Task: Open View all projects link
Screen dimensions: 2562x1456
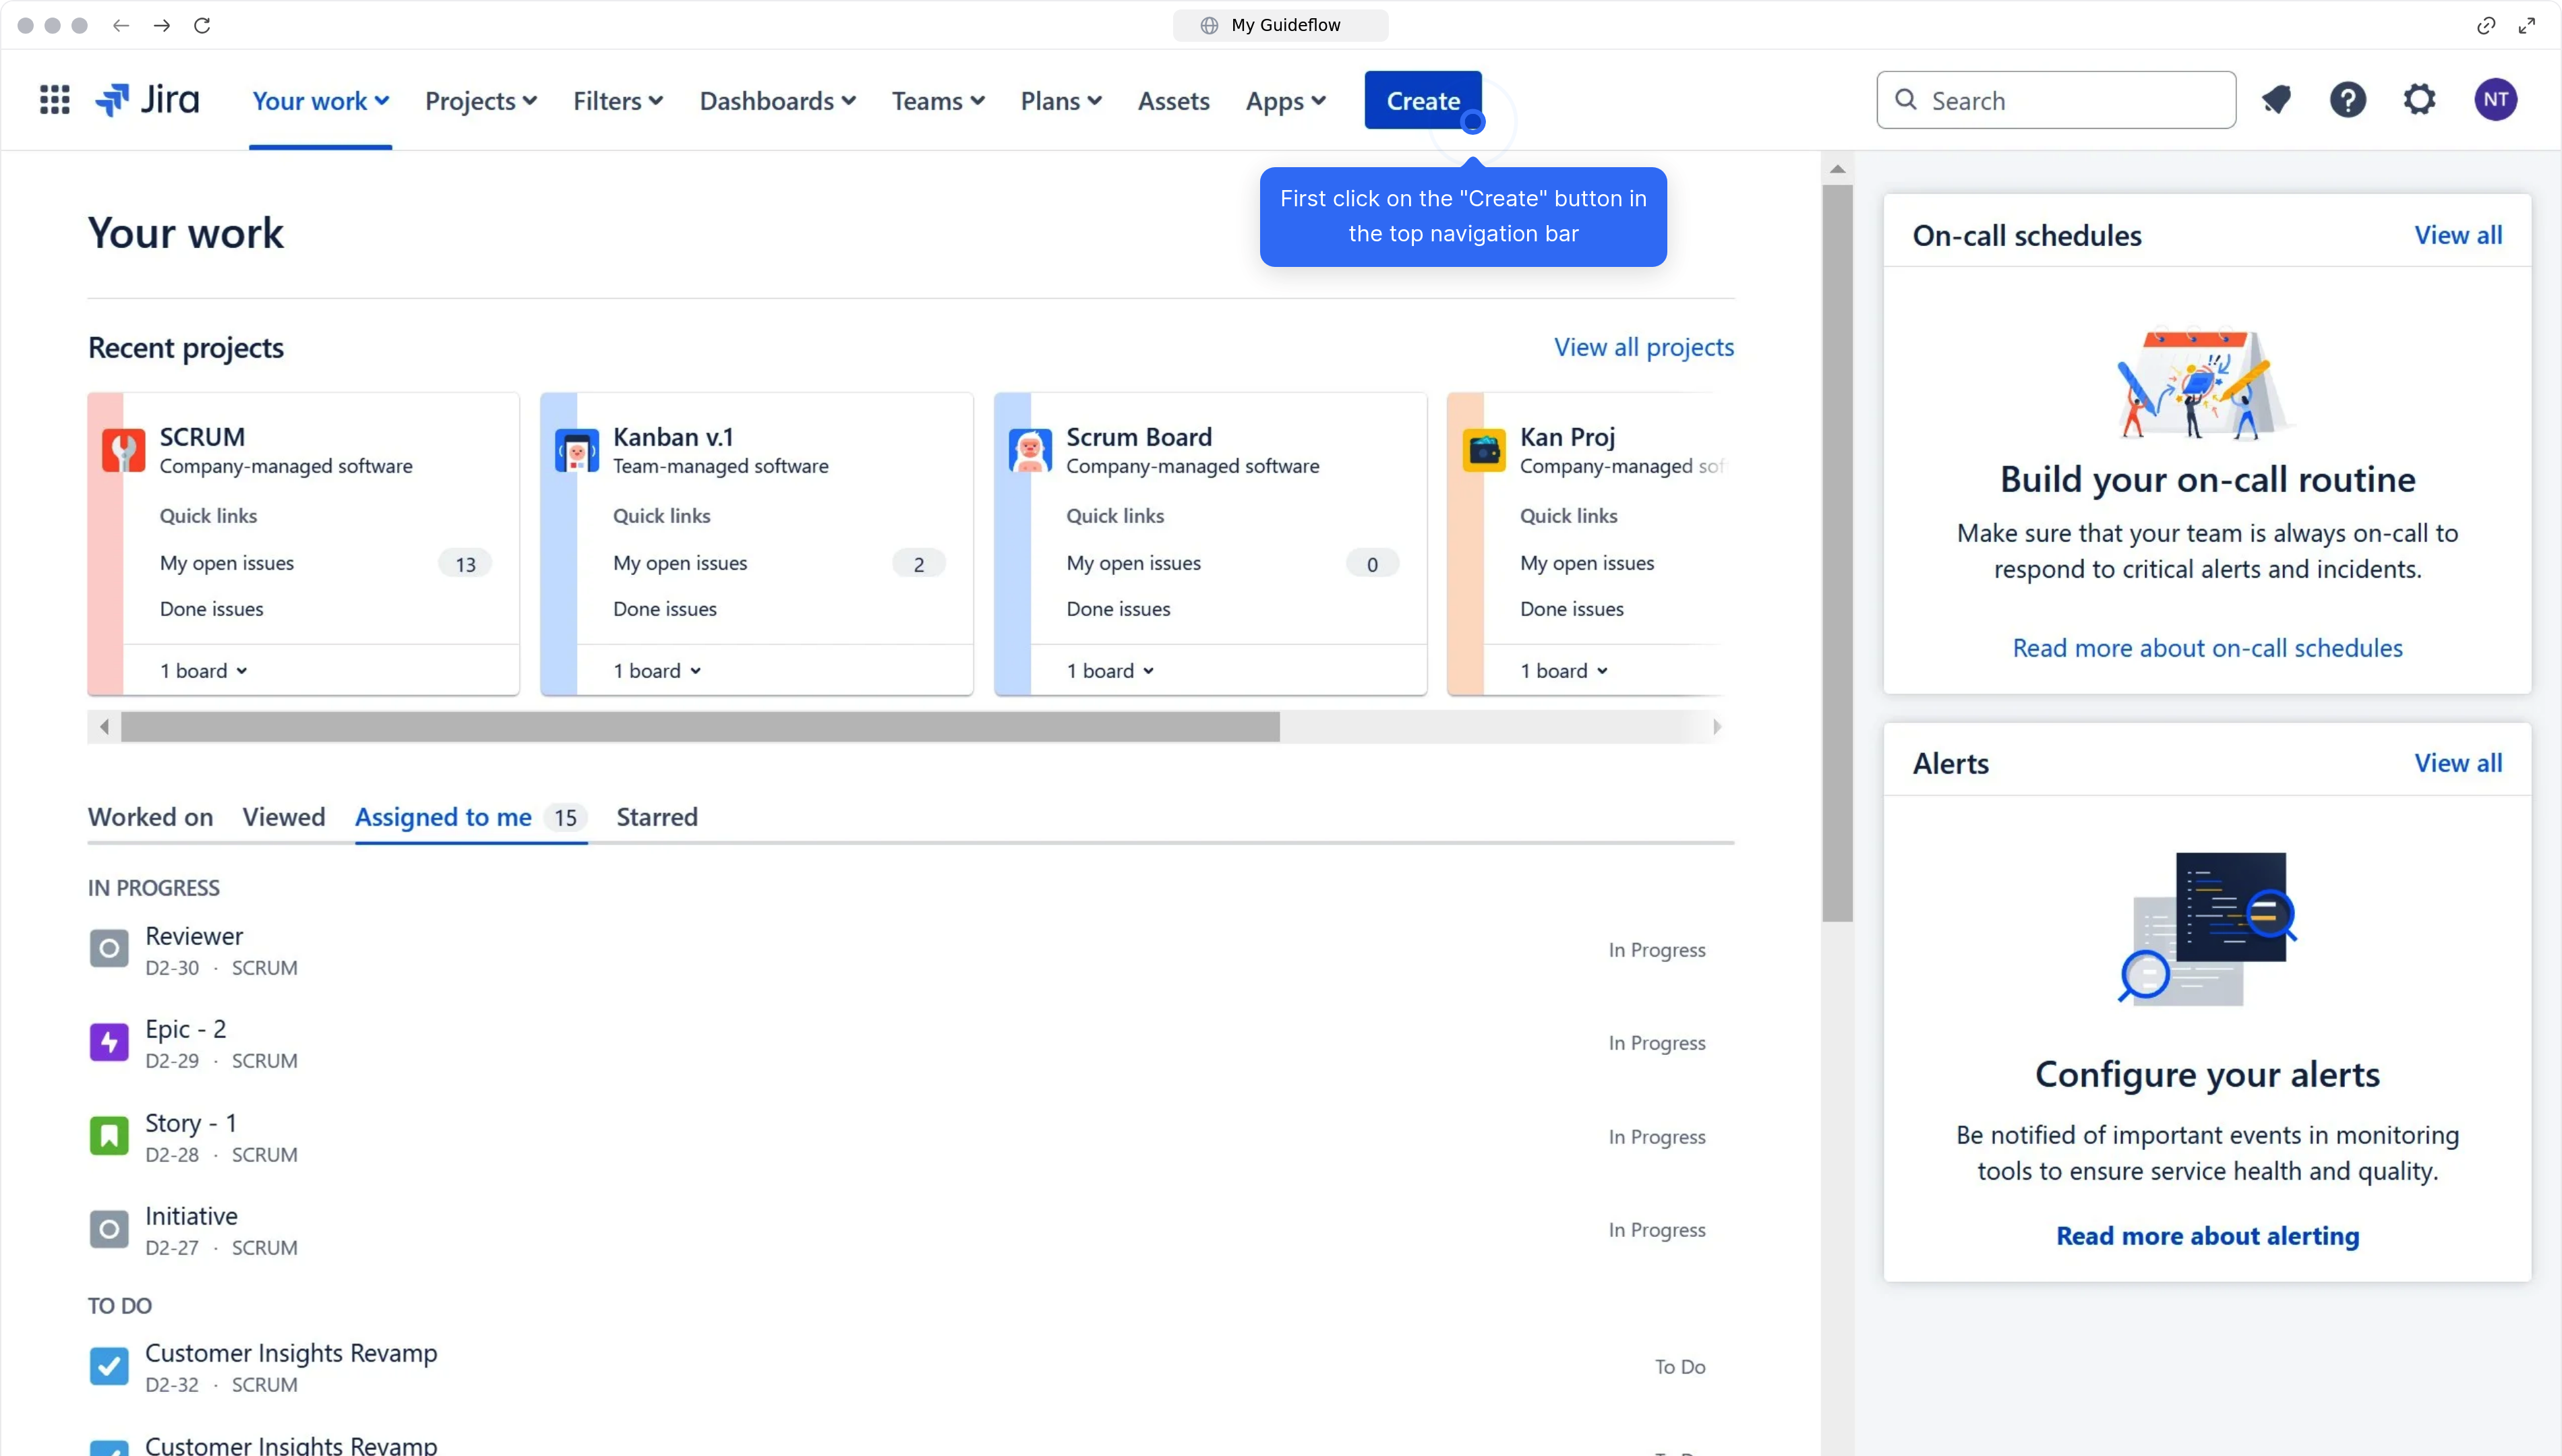Action: pos(1643,347)
